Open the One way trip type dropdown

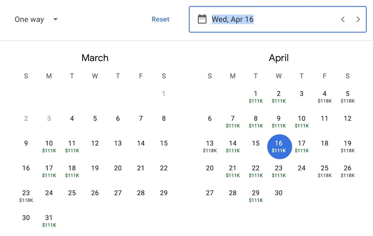[36, 19]
